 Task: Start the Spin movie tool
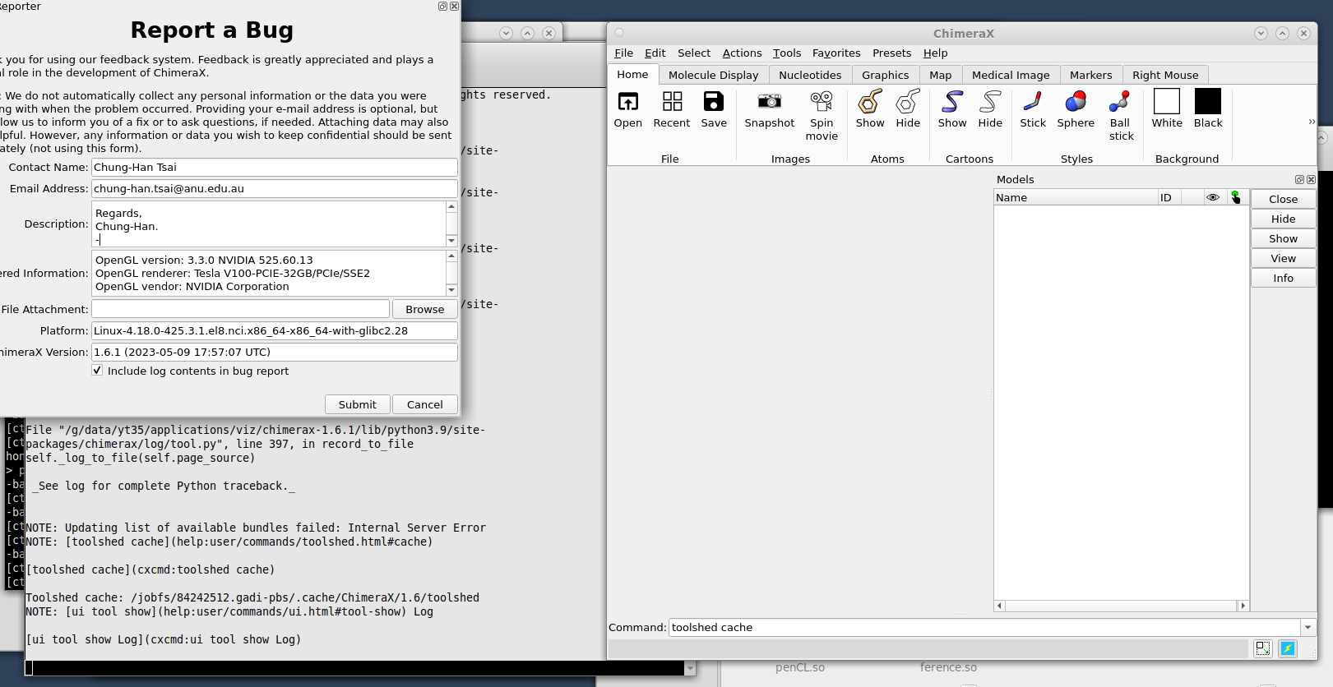pyautogui.click(x=821, y=102)
